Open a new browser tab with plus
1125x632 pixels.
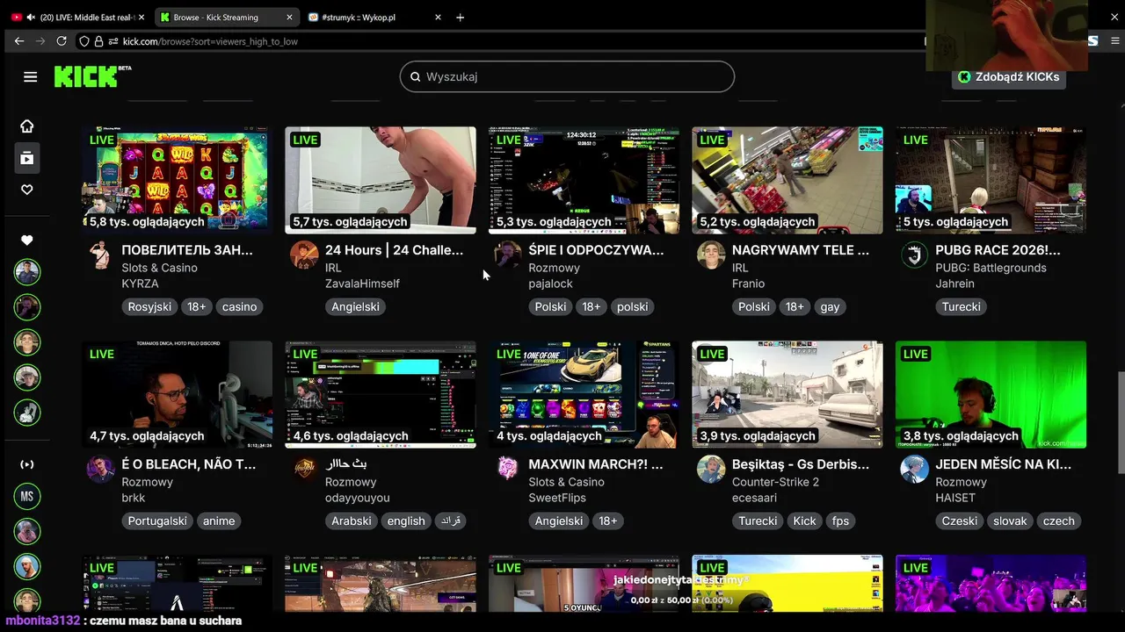460,18
